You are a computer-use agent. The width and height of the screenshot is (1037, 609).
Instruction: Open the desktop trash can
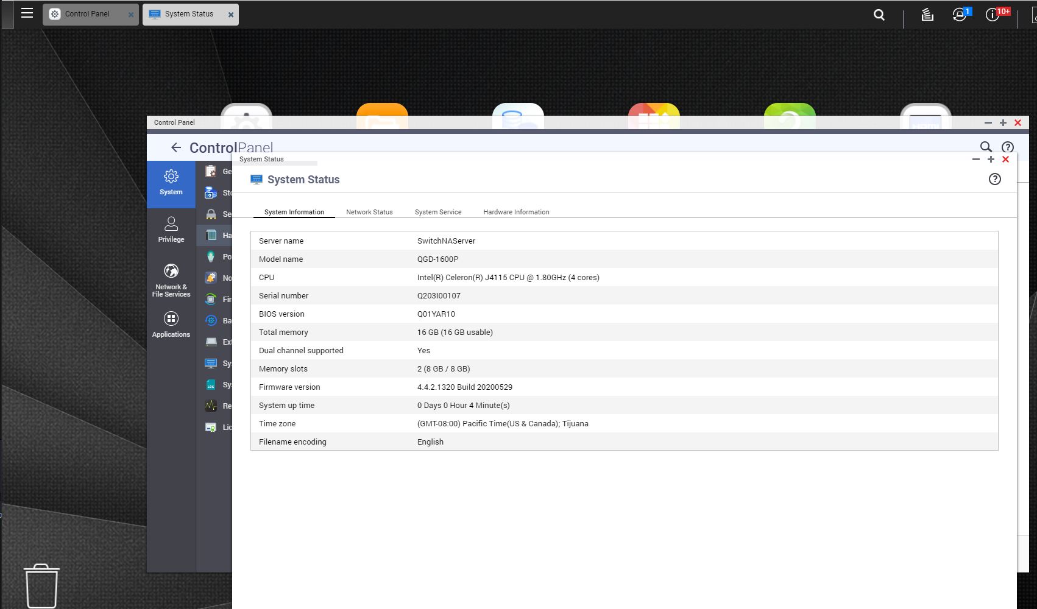(x=41, y=585)
